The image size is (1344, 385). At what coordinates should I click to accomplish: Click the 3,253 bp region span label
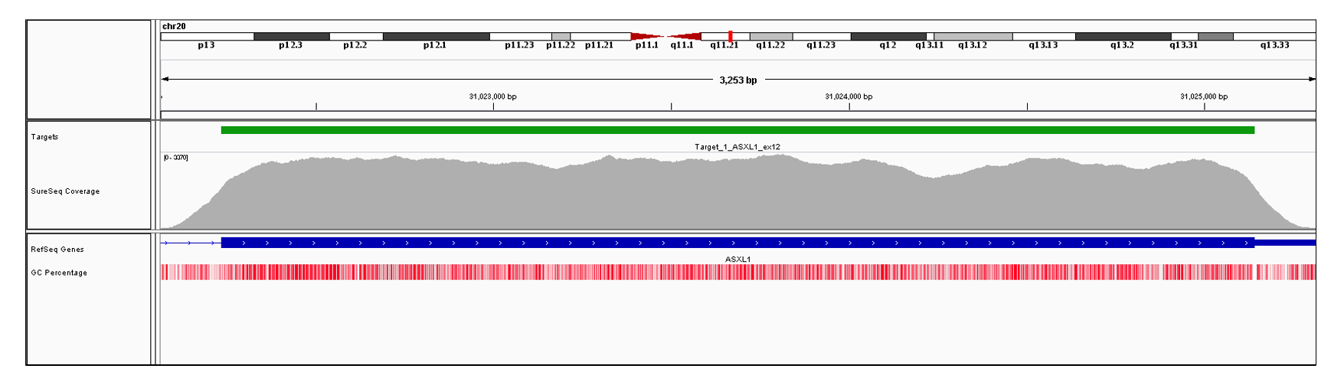pos(738,80)
